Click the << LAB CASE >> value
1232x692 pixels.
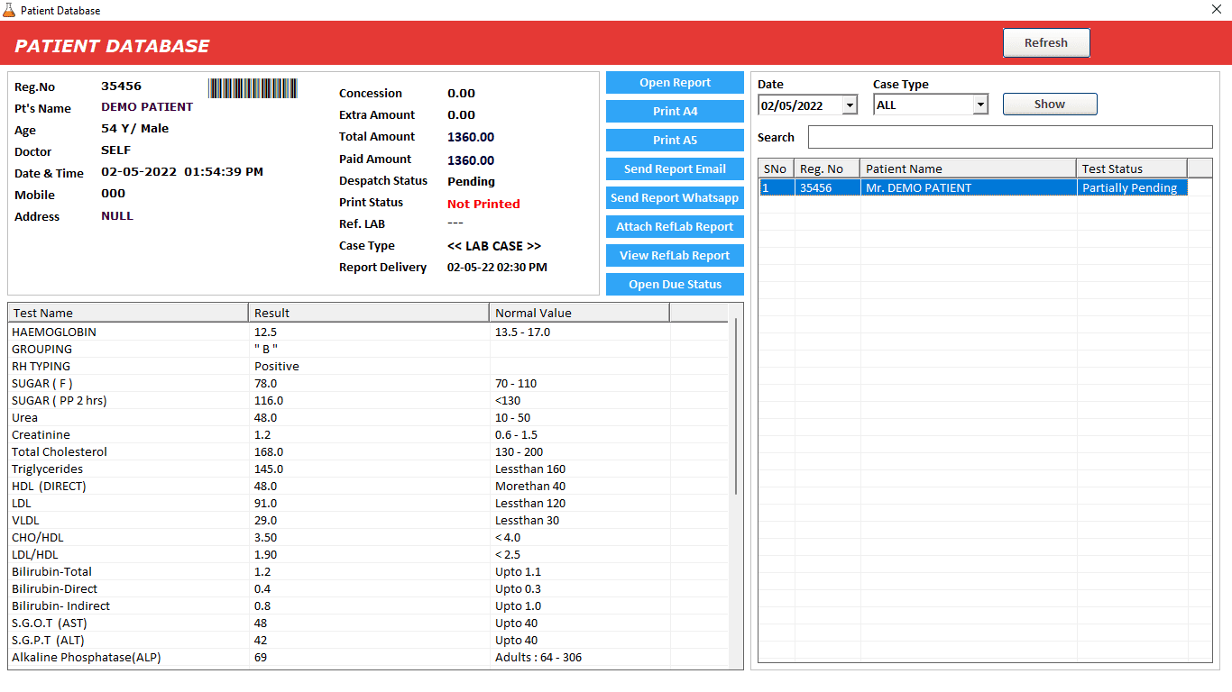pyautogui.click(x=494, y=246)
